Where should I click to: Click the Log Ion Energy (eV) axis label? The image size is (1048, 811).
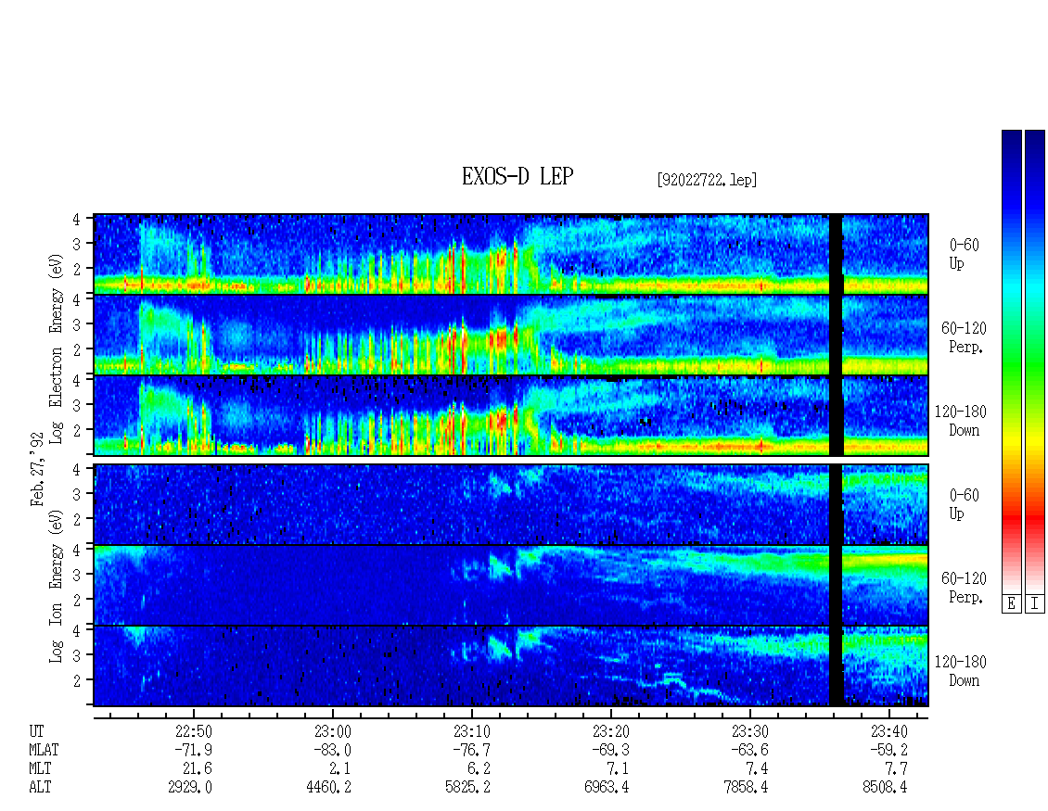(x=56, y=586)
